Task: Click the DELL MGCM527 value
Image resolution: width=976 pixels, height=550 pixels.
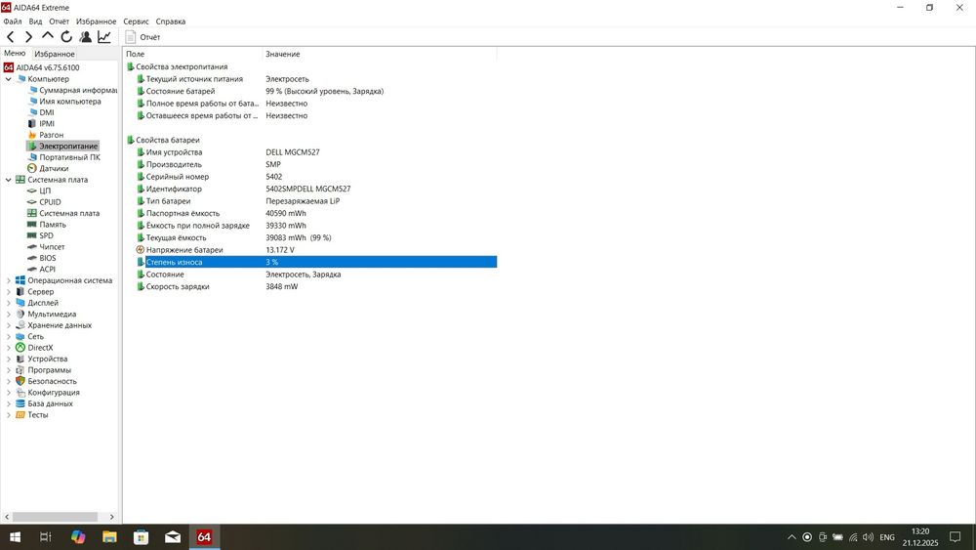Action: (x=293, y=152)
